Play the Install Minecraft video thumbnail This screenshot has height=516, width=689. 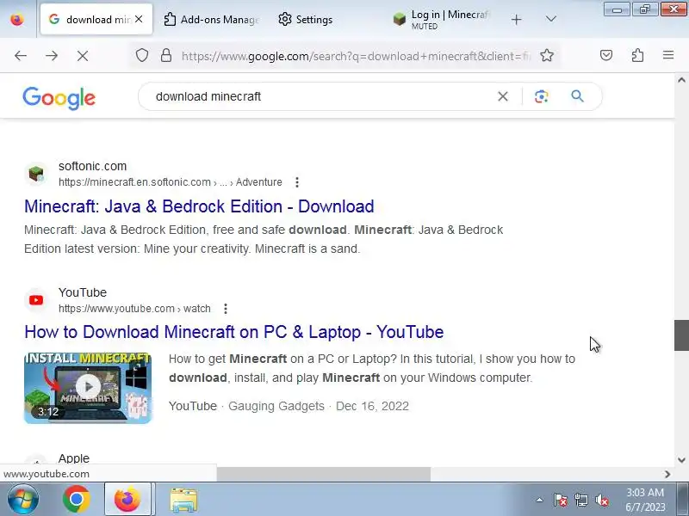(x=88, y=388)
